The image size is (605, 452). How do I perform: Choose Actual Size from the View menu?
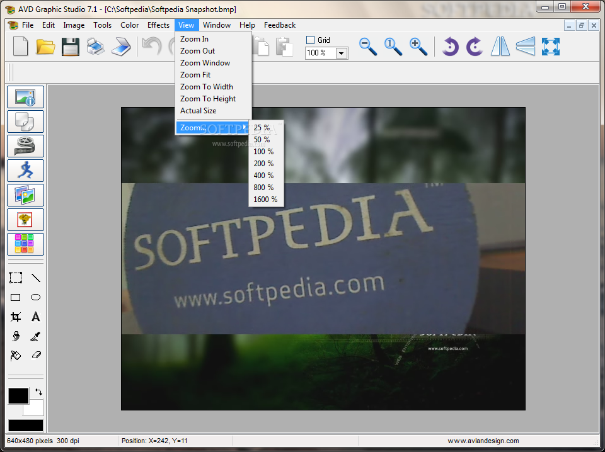coord(214,111)
